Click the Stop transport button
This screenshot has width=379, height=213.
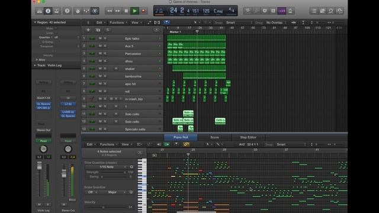126,11
